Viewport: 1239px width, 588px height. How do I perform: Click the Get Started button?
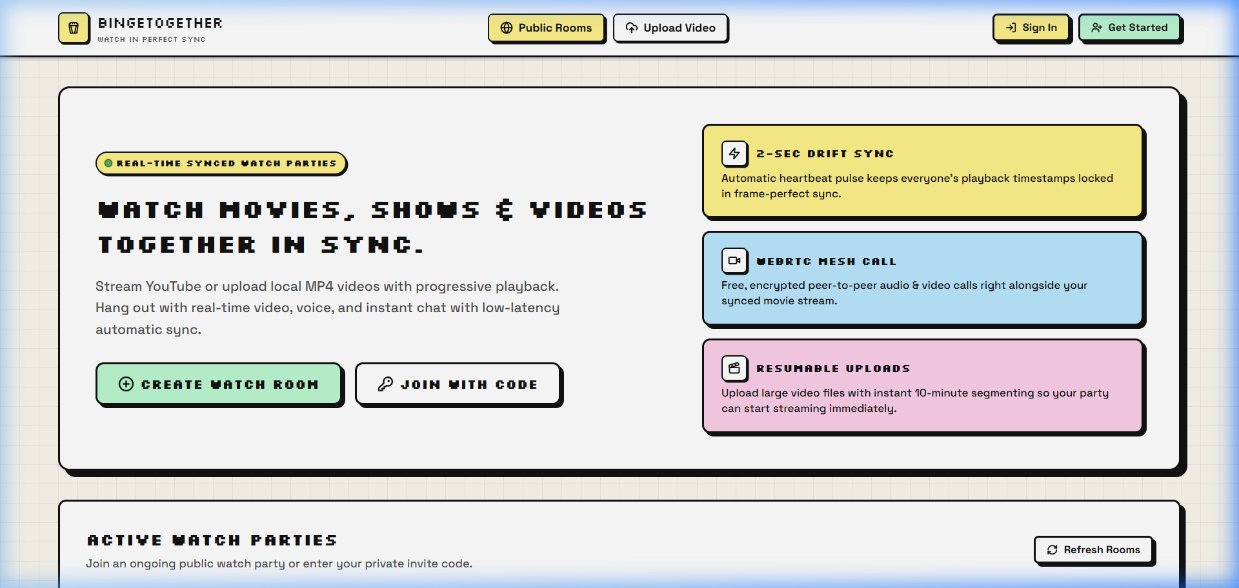pos(1129,28)
